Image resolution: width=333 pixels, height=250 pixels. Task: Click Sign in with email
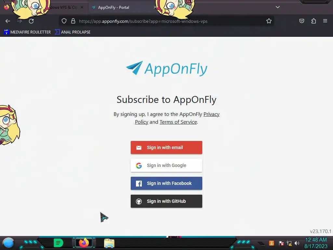coord(166,147)
